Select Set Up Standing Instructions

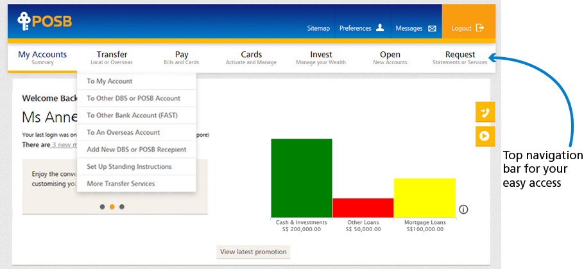[x=129, y=166]
